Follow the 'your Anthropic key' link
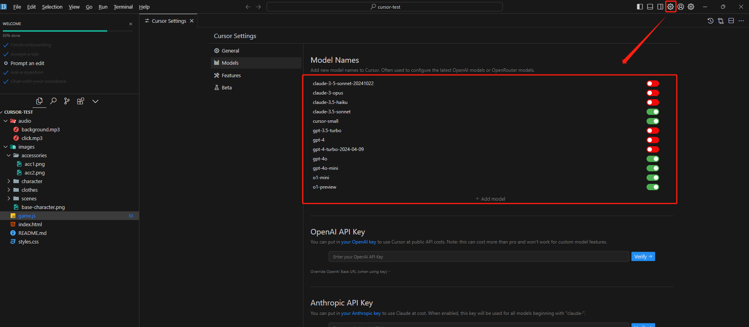The width and height of the screenshot is (749, 327). [x=361, y=313]
